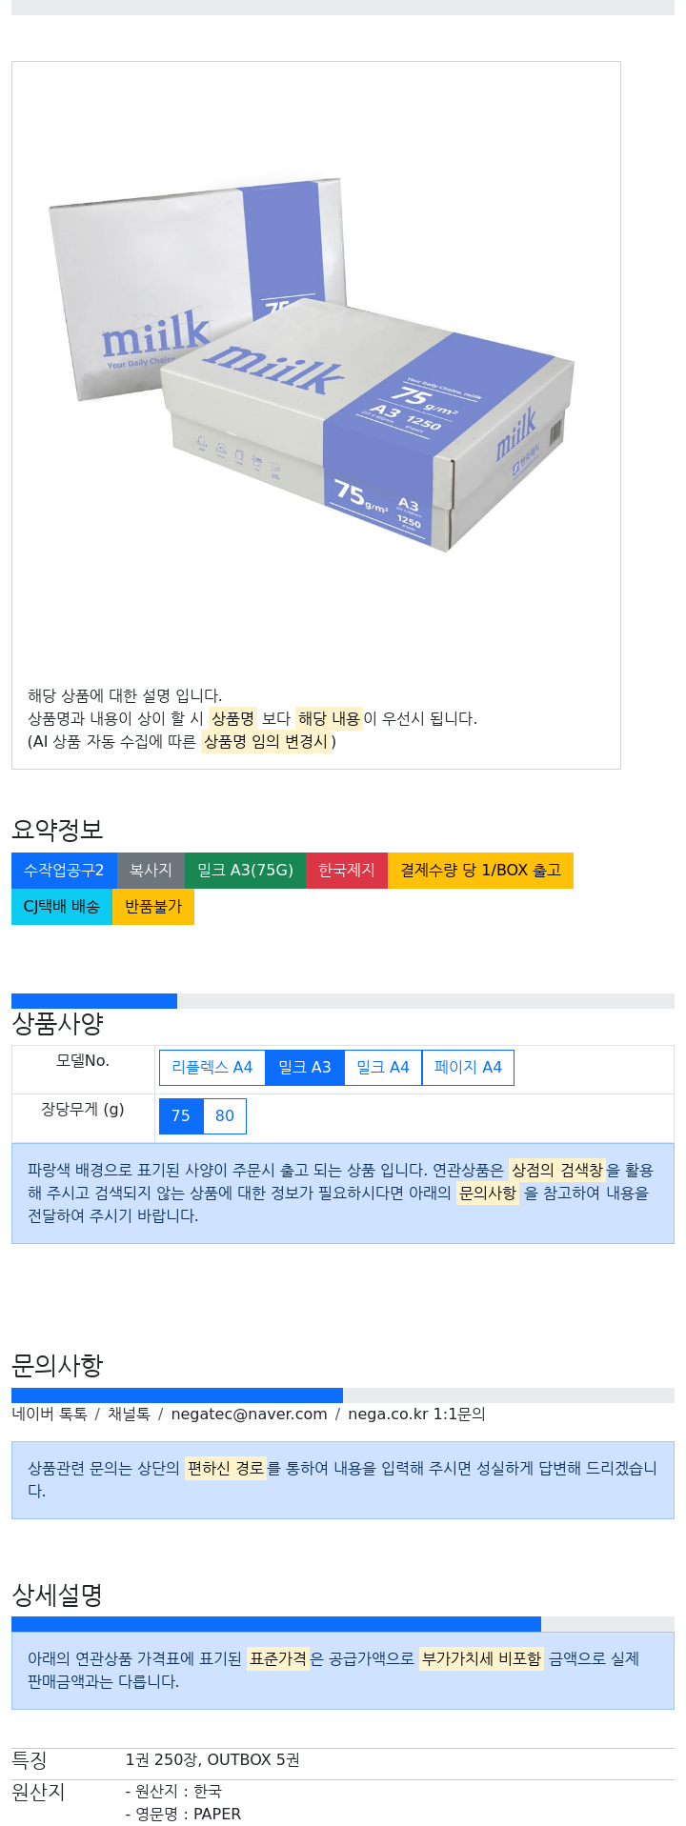Screen dimensions: 686x1826
Task: Click the 밀크 A3(75G) green tag
Action: point(245,871)
